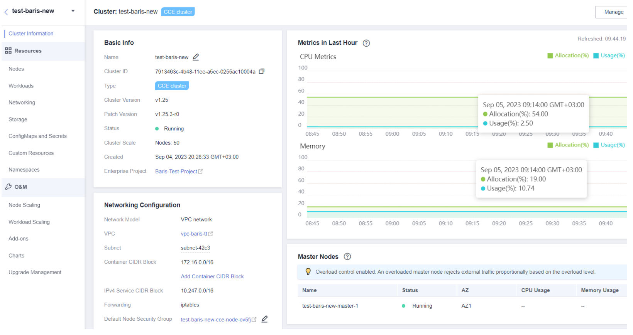The width and height of the screenshot is (633, 335).
Task: Select the test-baris-new-master-1 row
Action: 330,306
